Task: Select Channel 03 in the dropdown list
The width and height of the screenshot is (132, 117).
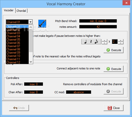Action: click(17, 33)
